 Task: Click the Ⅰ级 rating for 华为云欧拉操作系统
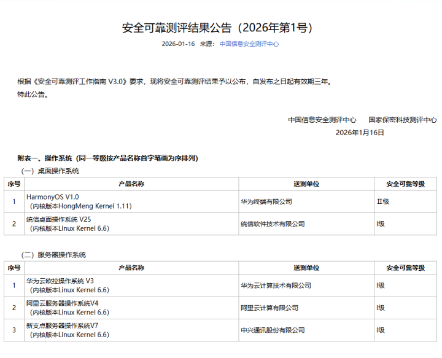(x=405, y=286)
